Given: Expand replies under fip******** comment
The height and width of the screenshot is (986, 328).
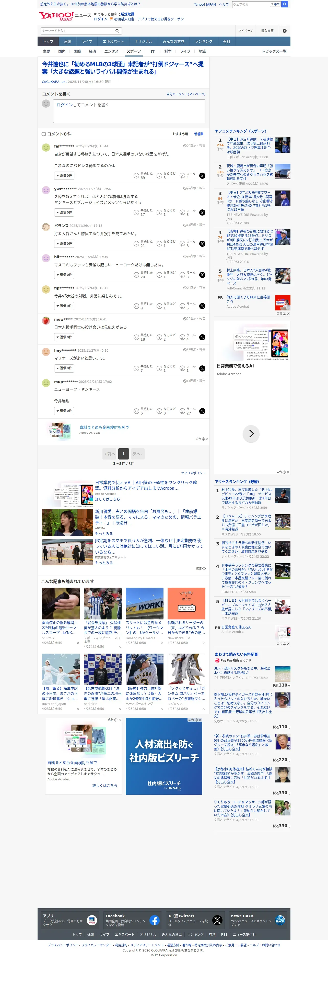Looking at the screenshot, I should click(x=64, y=306).
